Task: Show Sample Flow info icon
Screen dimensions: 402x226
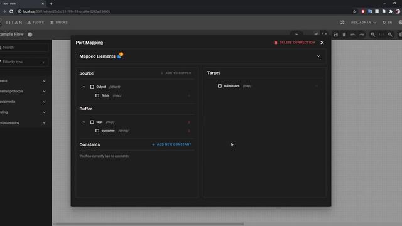Action: [30, 35]
